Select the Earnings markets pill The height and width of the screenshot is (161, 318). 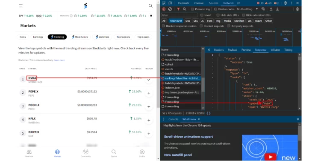38,37
